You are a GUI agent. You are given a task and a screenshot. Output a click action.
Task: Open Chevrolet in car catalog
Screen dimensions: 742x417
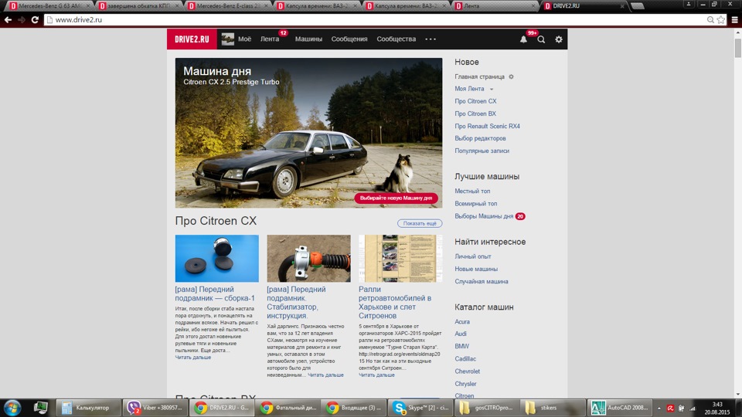(x=467, y=371)
